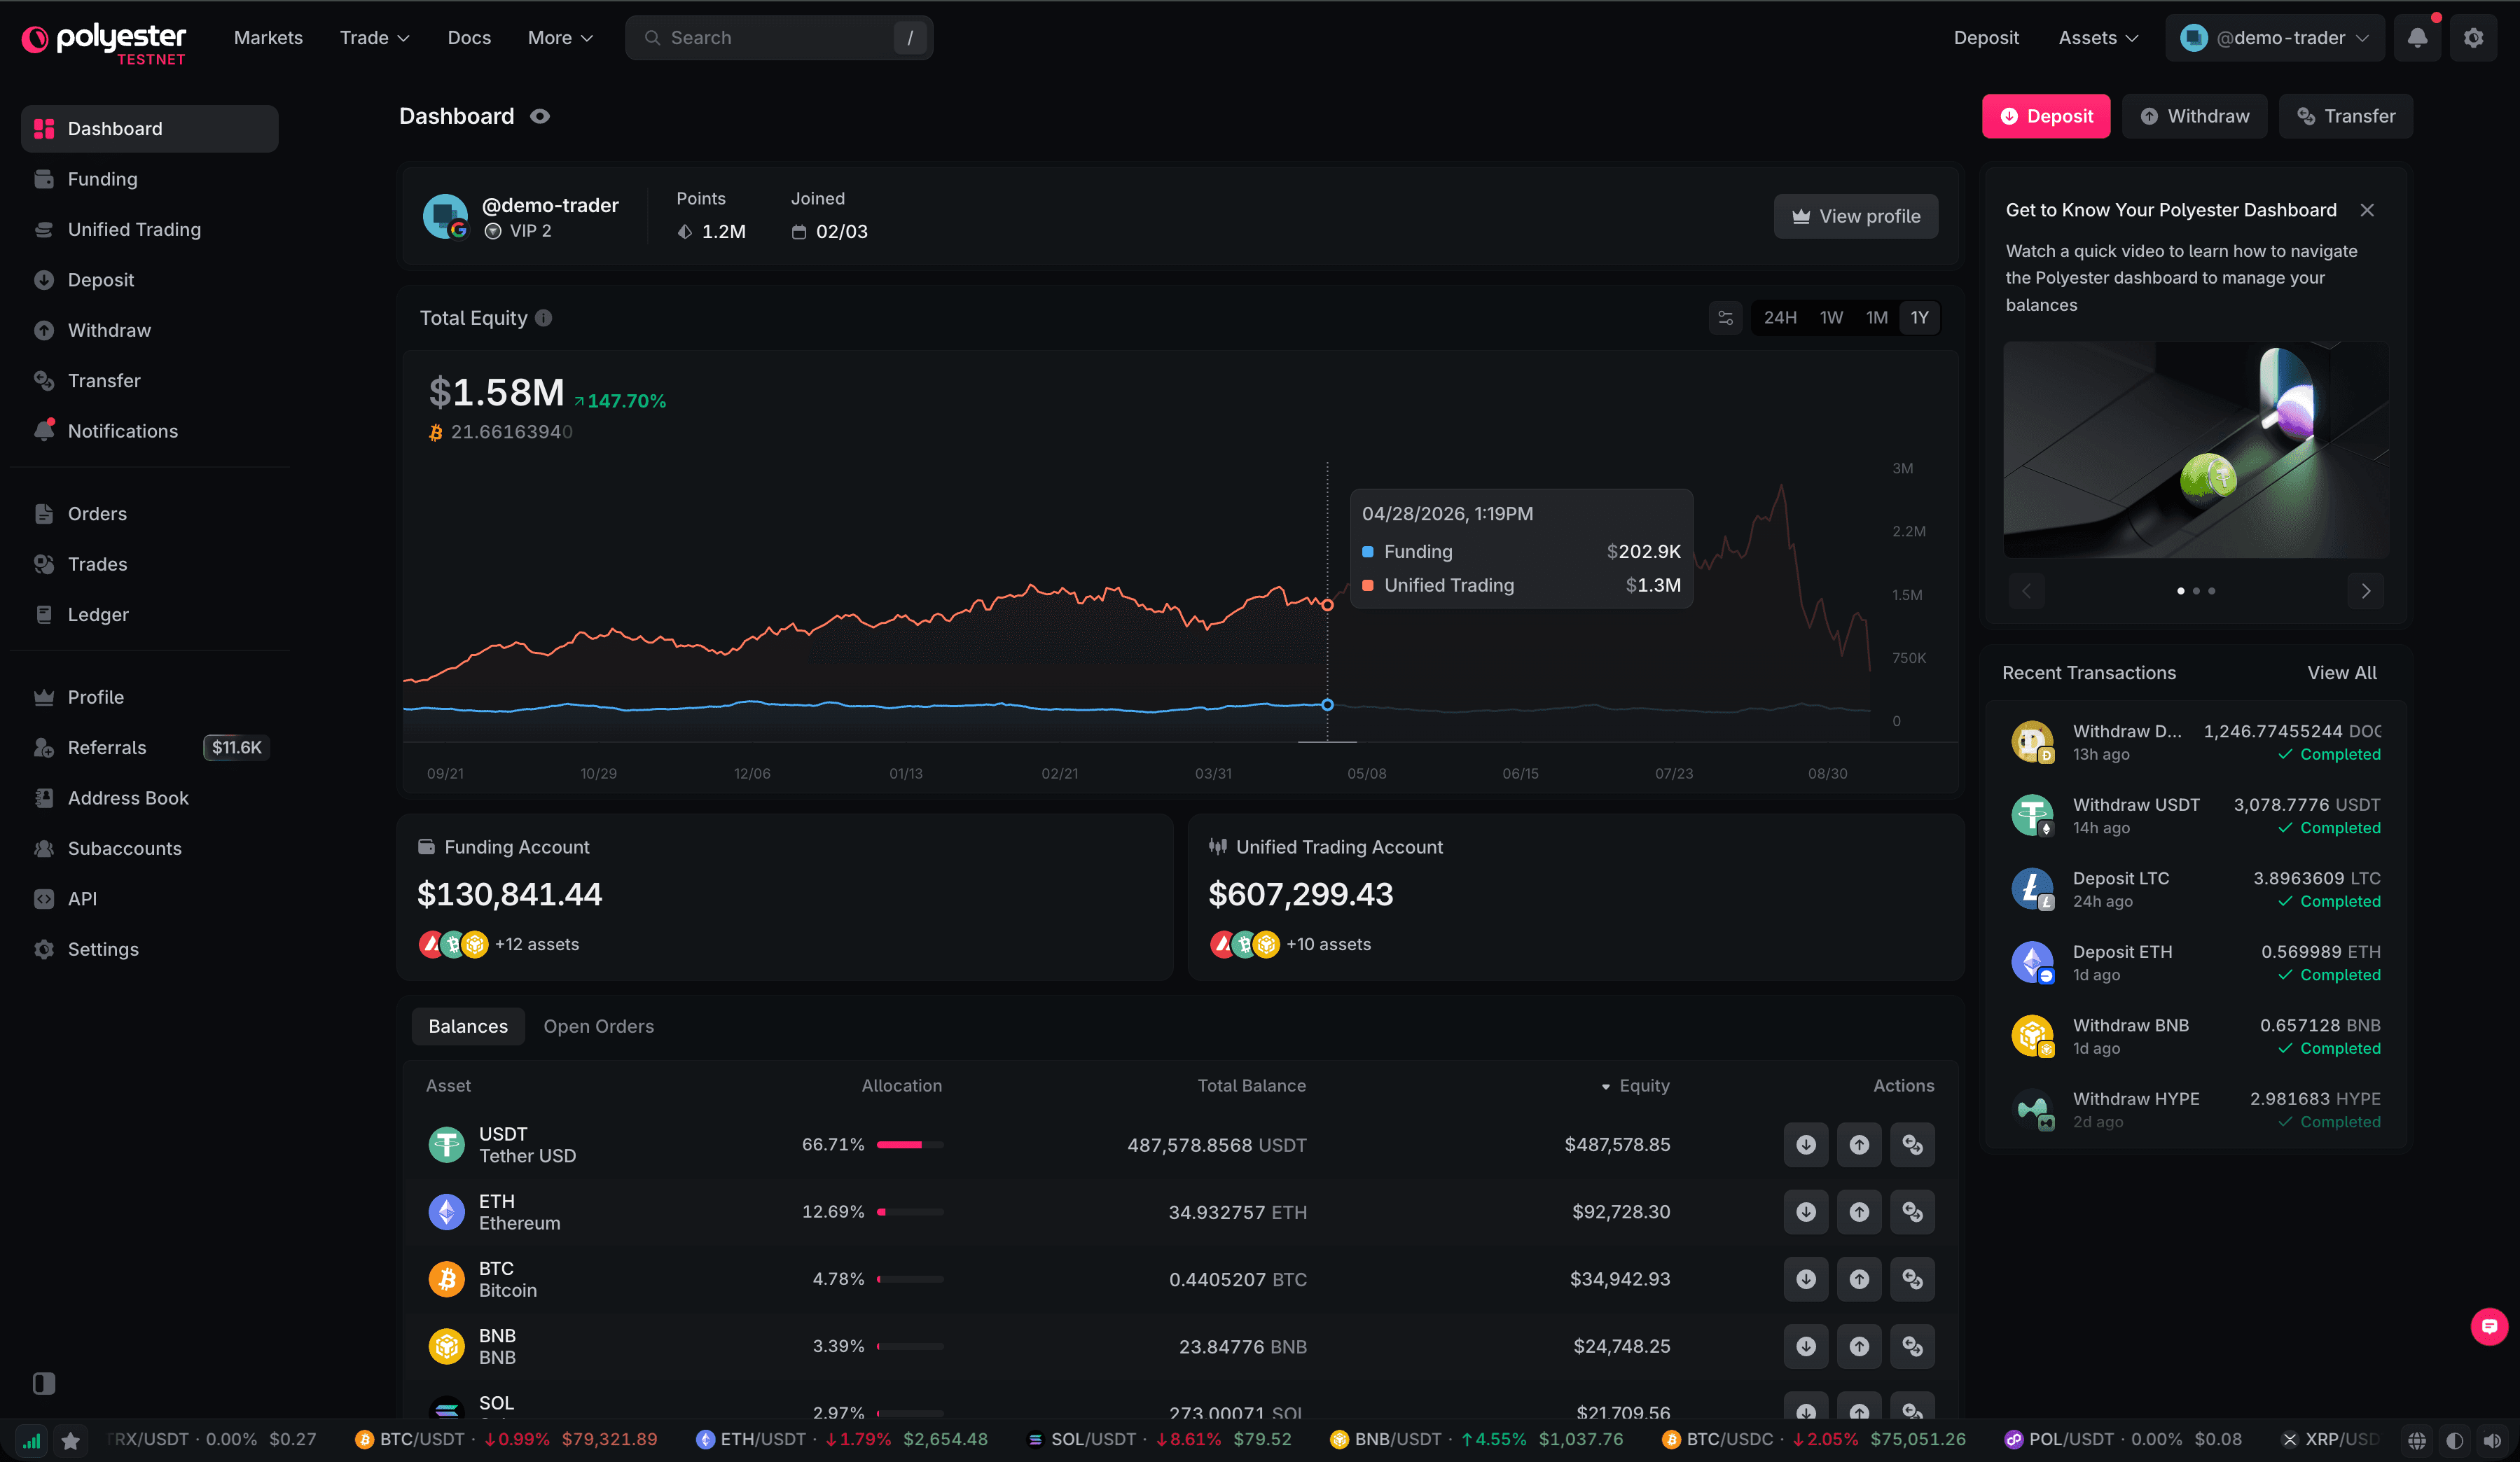Click the USDT allocation bar
Image resolution: width=2520 pixels, height=1462 pixels.
tap(910, 1145)
